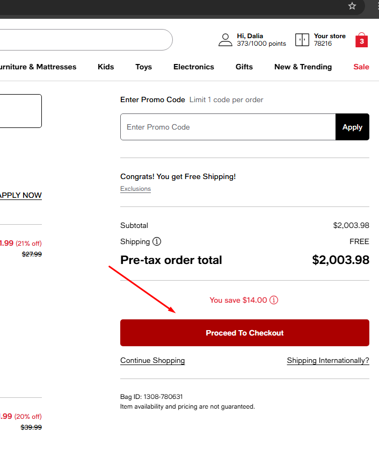Screen dimensions: 379x450
Task: Open the Exclusions link
Action: (135, 189)
